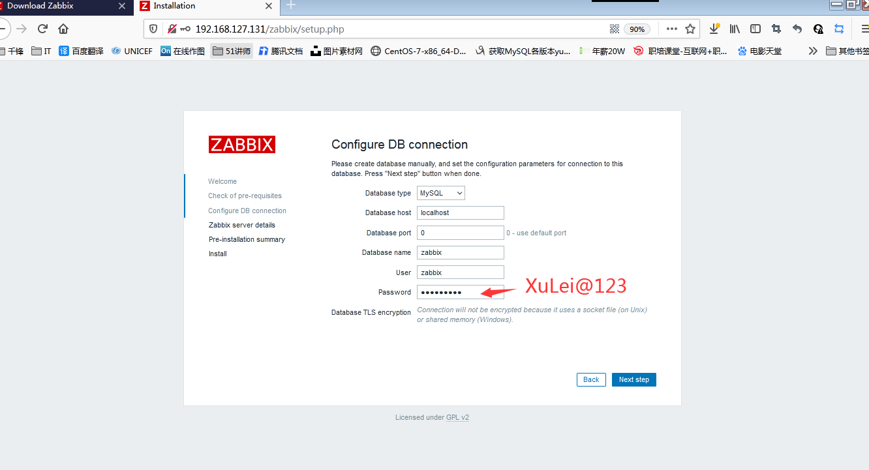
Task: Open the 腾讯文档 bookmark
Action: [x=281, y=51]
